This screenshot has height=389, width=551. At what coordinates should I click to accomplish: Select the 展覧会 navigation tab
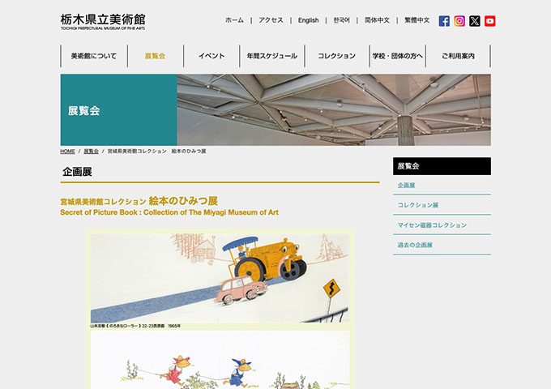pos(155,56)
